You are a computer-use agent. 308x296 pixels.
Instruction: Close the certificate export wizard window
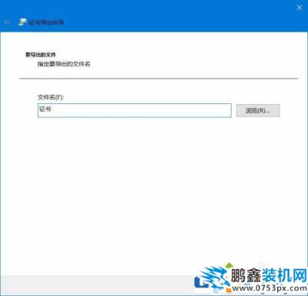[299, 8]
